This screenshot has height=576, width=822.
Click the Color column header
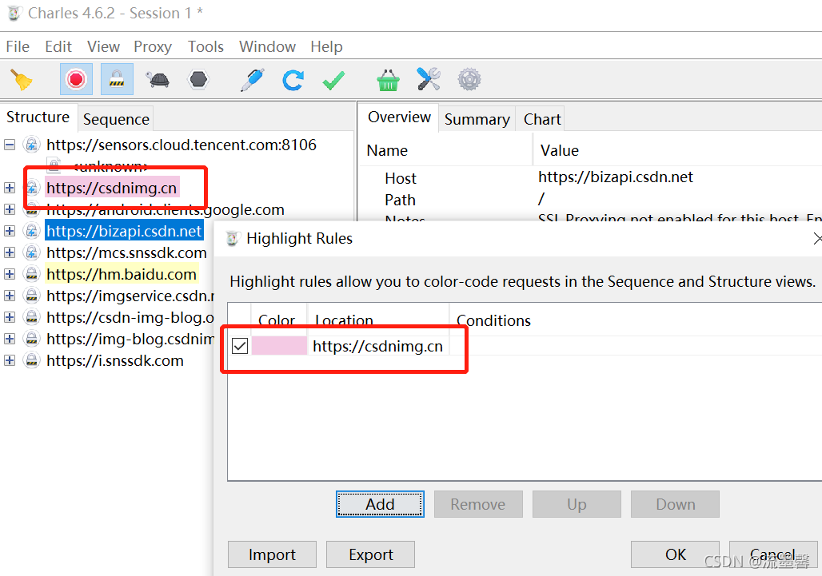point(278,320)
